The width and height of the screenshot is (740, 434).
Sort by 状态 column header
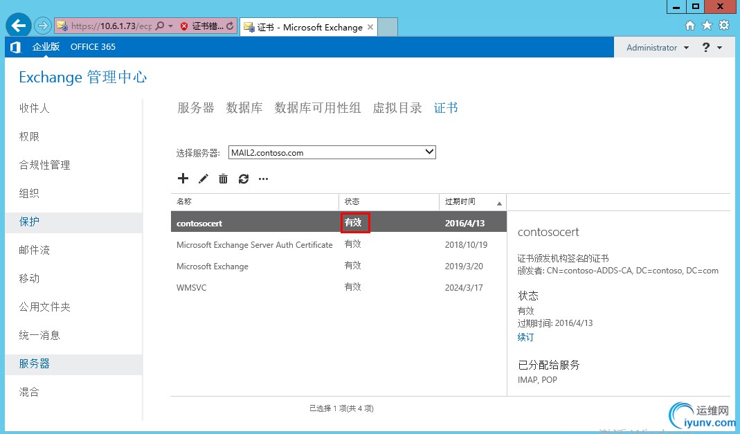click(389, 202)
